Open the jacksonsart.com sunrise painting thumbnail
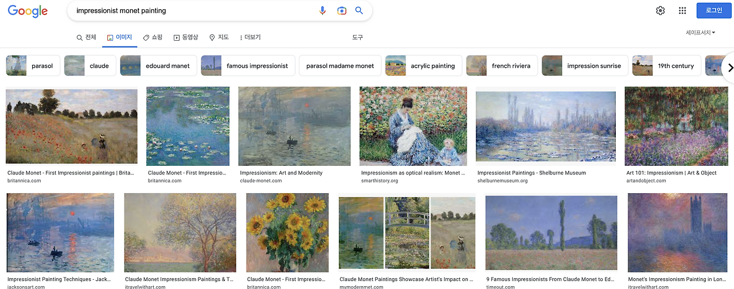This screenshot has height=289, width=734. point(60,232)
